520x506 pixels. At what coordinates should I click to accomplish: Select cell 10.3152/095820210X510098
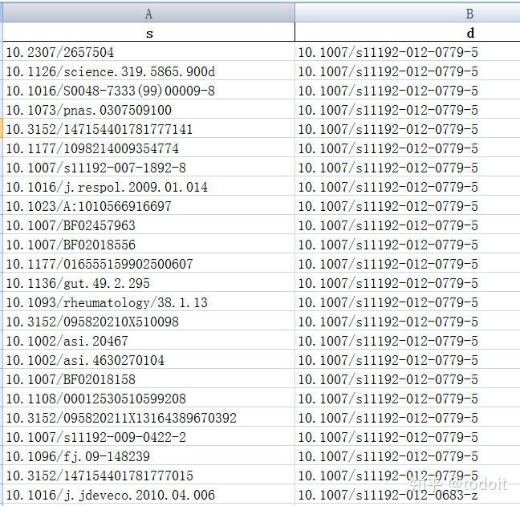tap(148, 321)
